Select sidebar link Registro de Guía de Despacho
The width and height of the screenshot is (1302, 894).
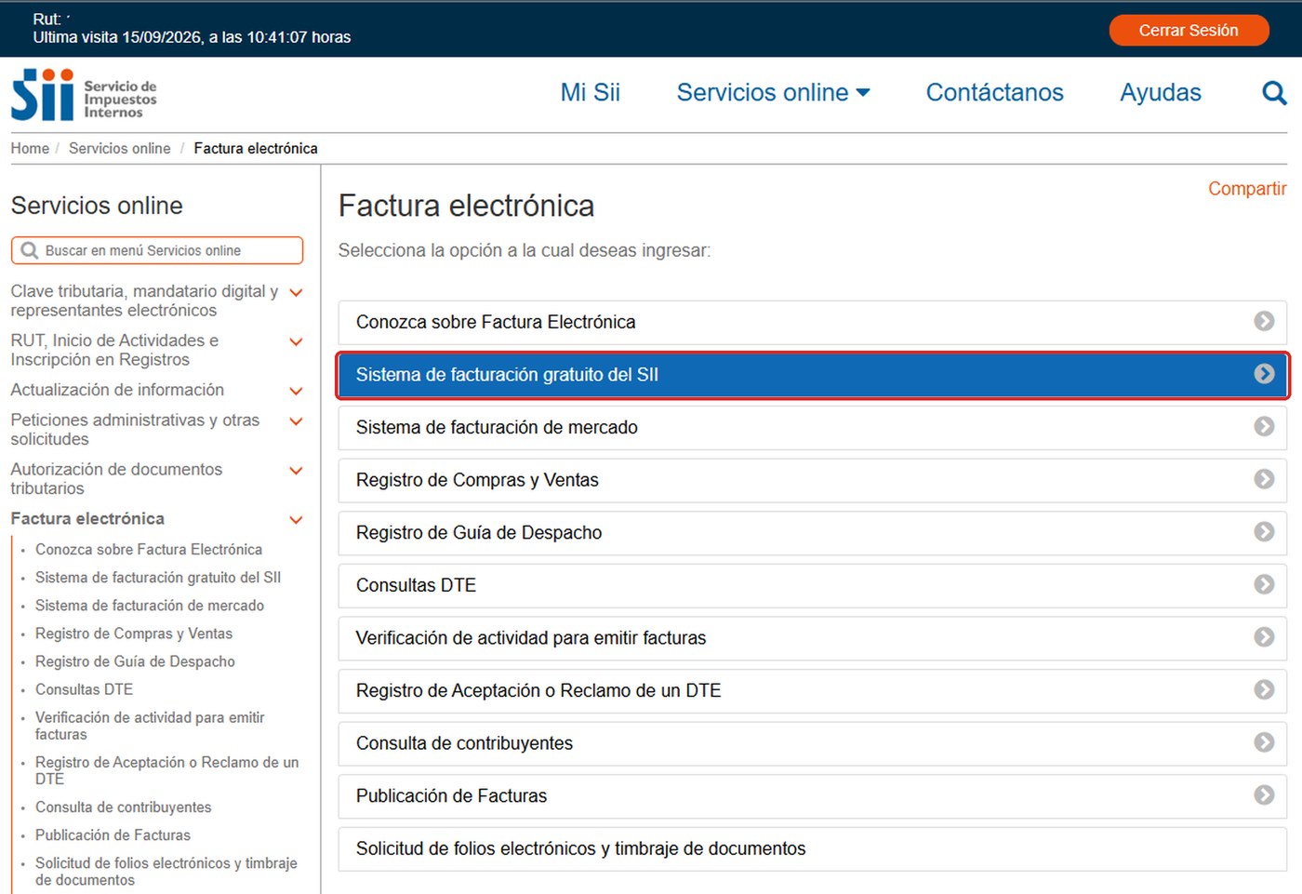135,661
